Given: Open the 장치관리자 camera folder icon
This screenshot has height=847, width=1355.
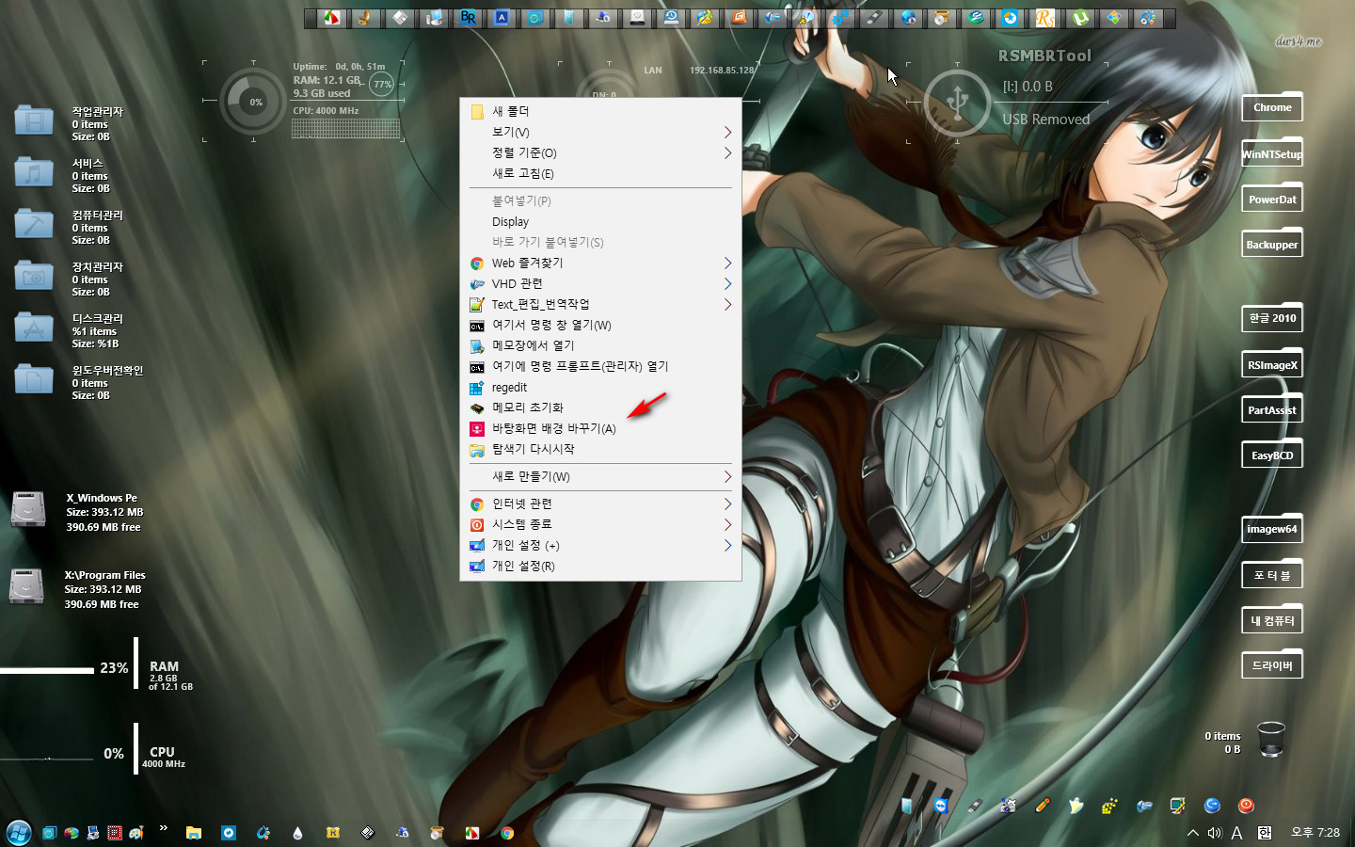Looking at the screenshot, I should click(34, 276).
